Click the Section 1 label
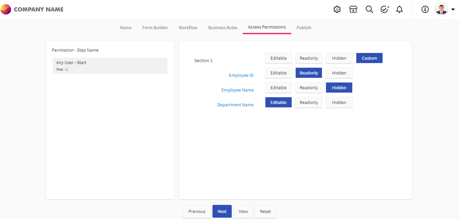The height and width of the screenshot is (219, 459). [203, 61]
